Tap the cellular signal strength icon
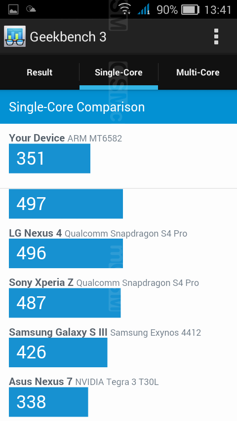Screen dimensions: 237x421 coord(143,10)
